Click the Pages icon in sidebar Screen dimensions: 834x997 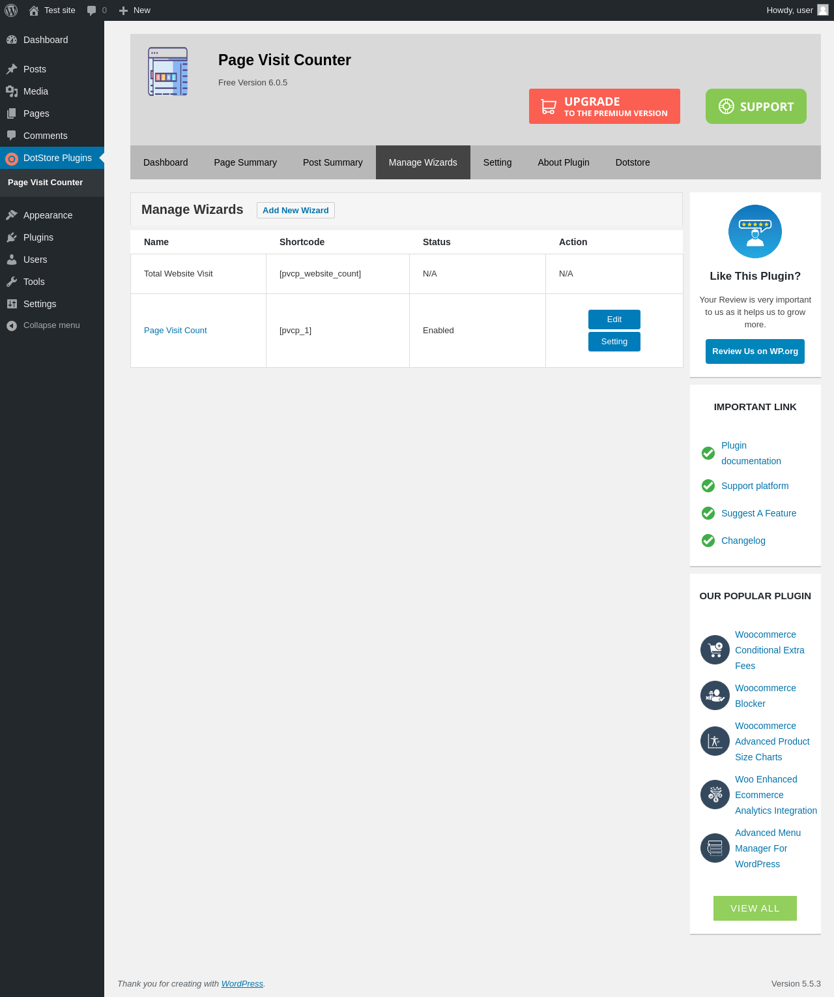point(12,113)
